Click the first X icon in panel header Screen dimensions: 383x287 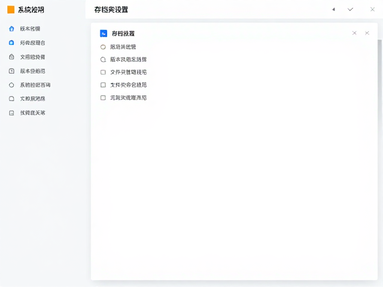pyautogui.click(x=354, y=33)
